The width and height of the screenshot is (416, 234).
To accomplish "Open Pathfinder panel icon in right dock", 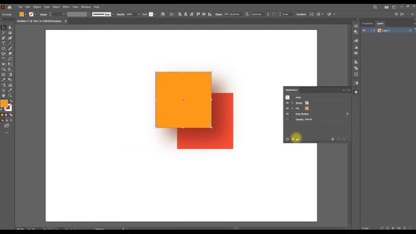I will click(x=356, y=68).
